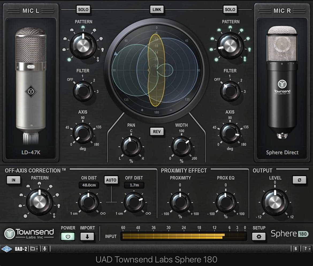
Task: Click the OUTPUT LEVEL knob
Action: click(275, 203)
